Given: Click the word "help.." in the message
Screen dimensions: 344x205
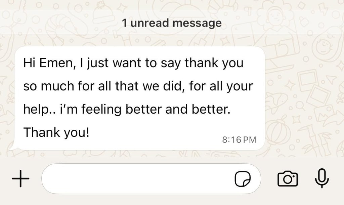Looking at the screenshot, I should 37,110.
